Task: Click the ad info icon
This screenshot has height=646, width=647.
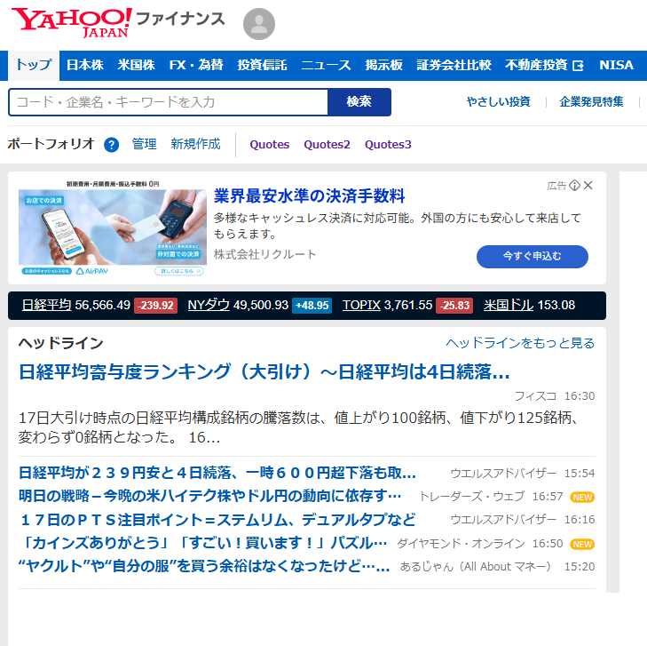Action: (574, 186)
